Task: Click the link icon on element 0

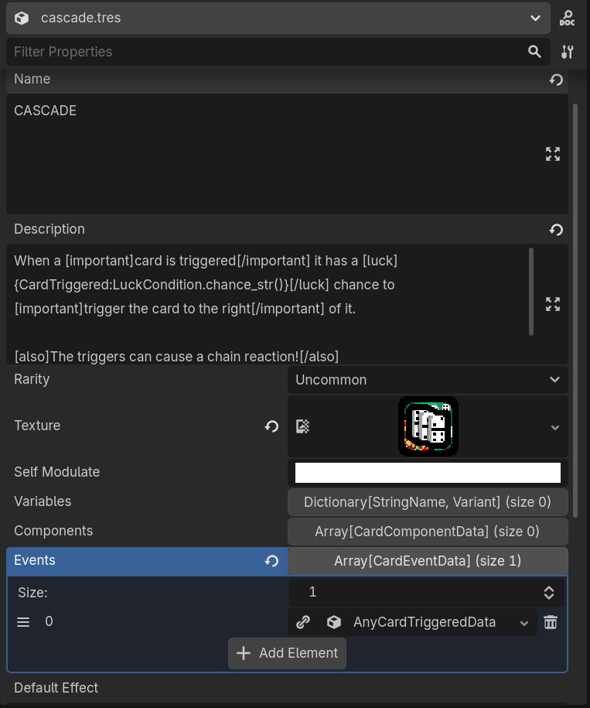Action: coord(304,622)
